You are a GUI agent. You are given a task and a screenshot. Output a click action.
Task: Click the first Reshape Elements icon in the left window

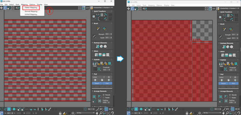pos(98,46)
